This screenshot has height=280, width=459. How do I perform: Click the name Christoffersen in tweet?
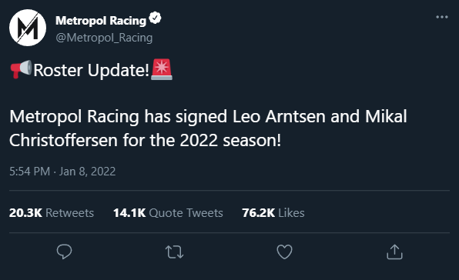coord(63,140)
